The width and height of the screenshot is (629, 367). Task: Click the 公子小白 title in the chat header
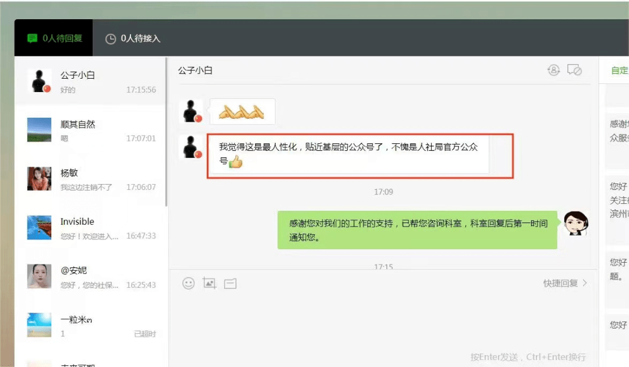(195, 70)
